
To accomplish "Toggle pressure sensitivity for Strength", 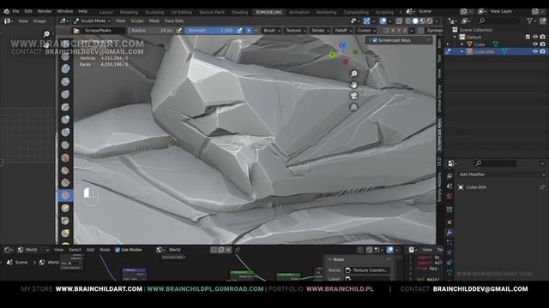I will click(240, 31).
